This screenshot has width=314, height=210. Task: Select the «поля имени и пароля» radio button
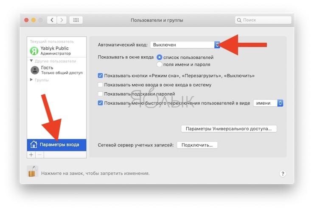click(160, 64)
